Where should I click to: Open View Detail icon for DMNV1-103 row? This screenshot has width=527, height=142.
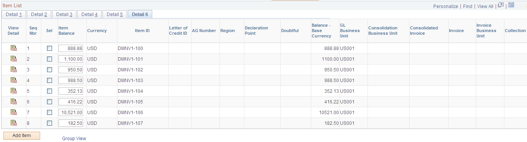[x=14, y=80]
